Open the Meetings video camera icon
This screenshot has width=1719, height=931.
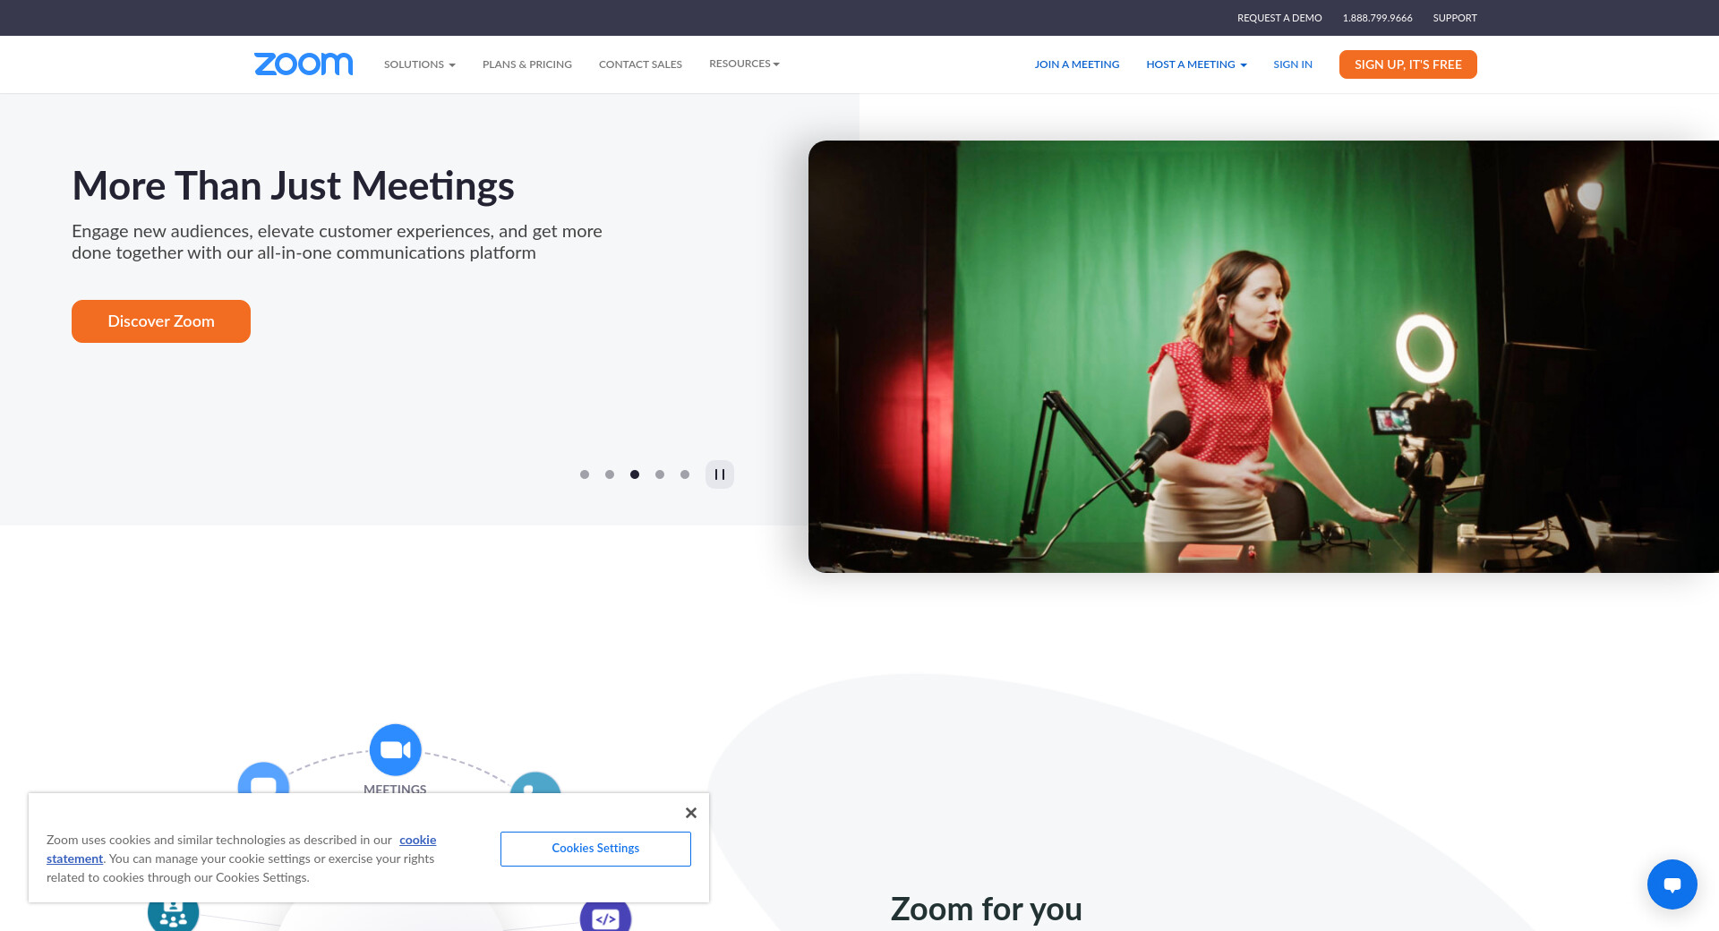pyautogui.click(x=395, y=749)
